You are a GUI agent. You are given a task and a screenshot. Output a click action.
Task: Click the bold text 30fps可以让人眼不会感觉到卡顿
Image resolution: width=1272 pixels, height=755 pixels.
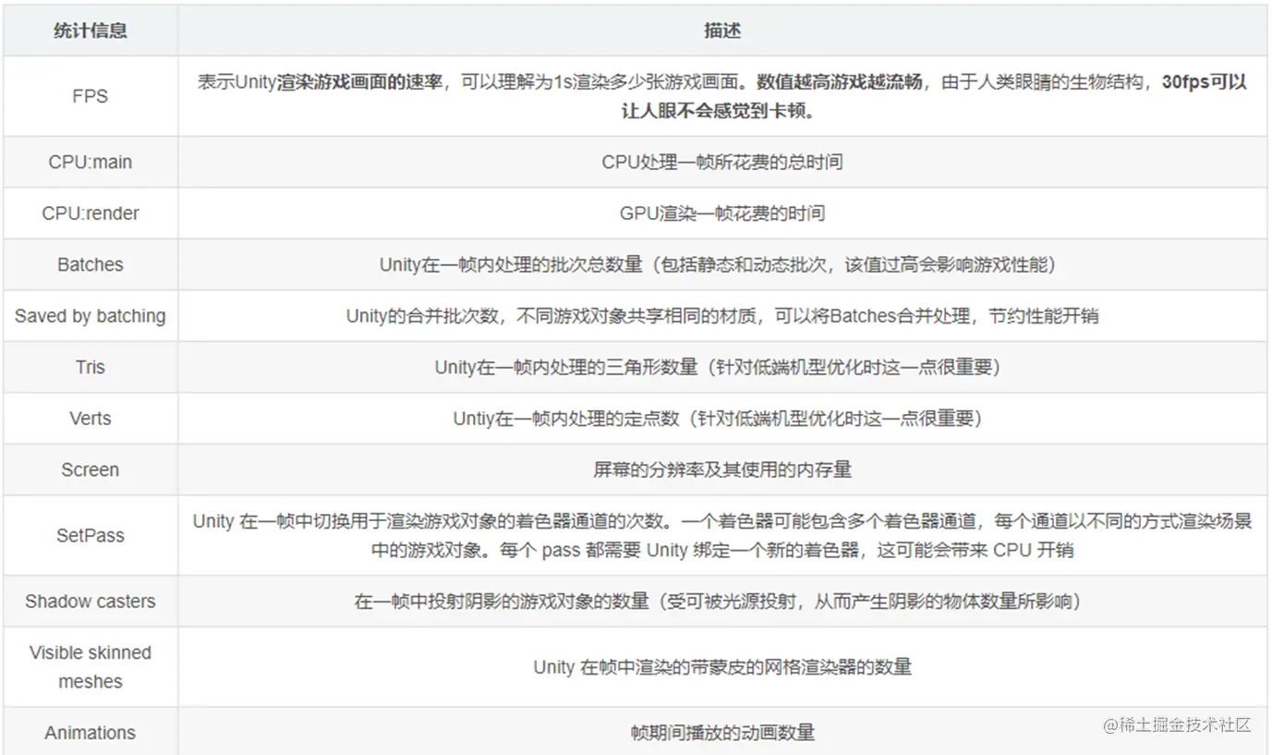click(x=933, y=96)
